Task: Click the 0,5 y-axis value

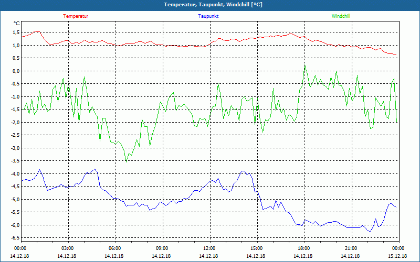Action: tap(16, 58)
